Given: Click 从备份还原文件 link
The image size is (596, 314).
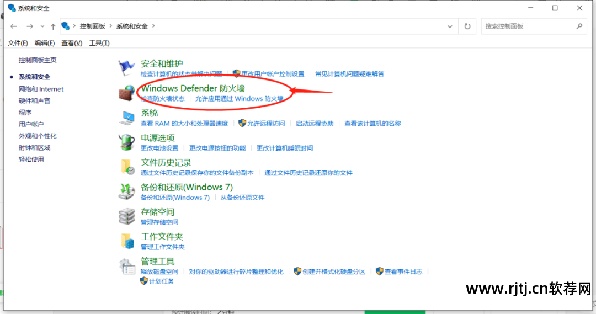Looking at the screenshot, I should (x=242, y=198).
